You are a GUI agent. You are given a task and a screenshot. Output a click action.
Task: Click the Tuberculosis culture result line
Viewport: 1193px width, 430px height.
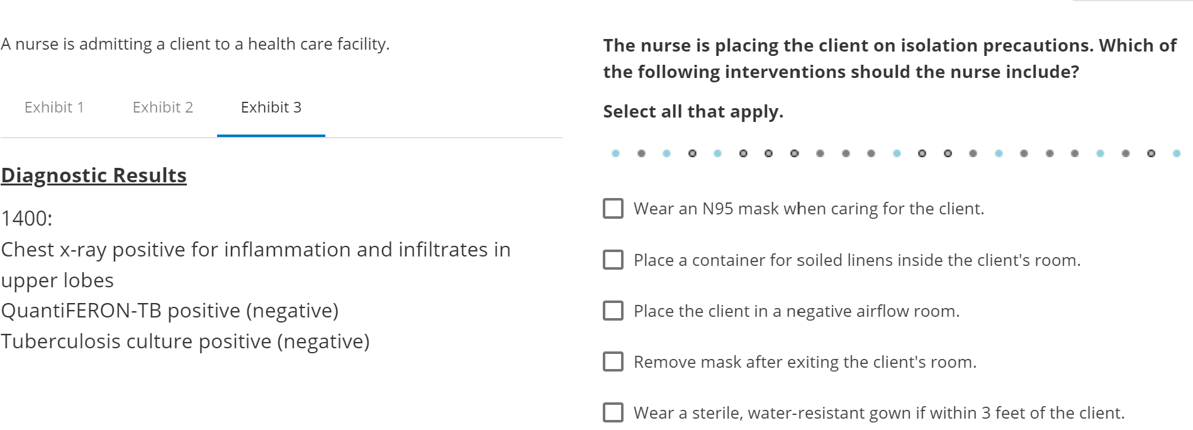pyautogui.click(x=185, y=341)
